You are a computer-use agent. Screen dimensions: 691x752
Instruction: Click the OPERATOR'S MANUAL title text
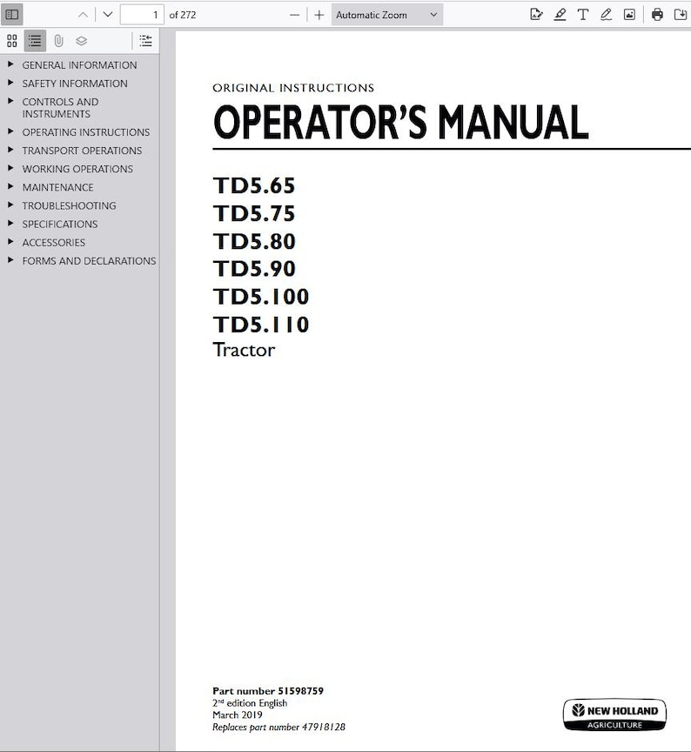pyautogui.click(x=401, y=123)
